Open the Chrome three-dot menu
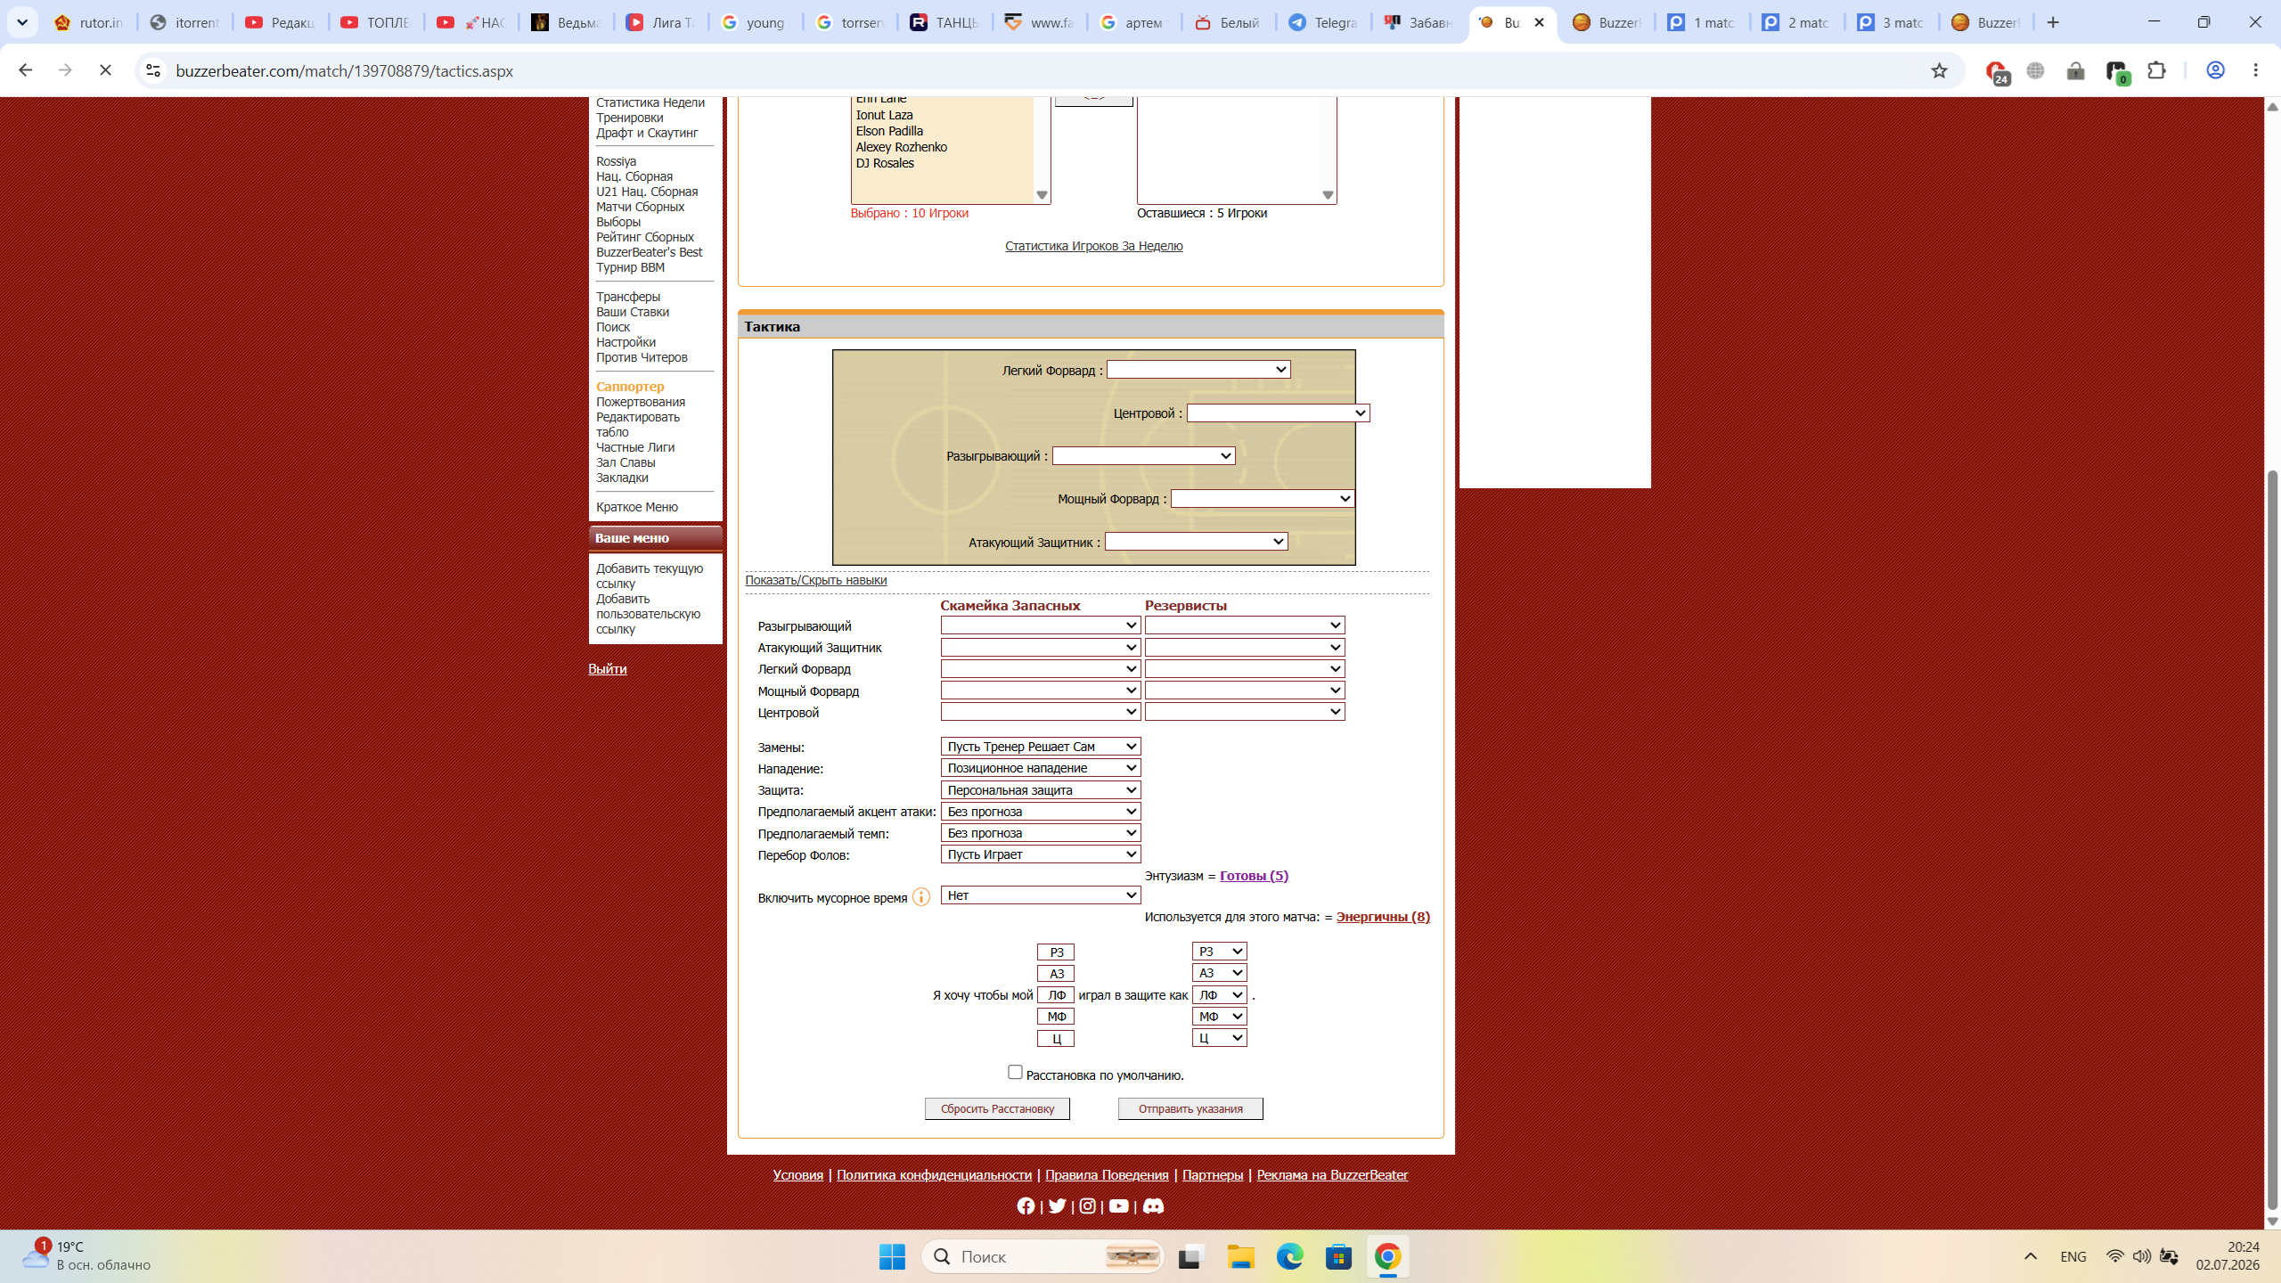2281x1283 pixels. (x=2256, y=70)
